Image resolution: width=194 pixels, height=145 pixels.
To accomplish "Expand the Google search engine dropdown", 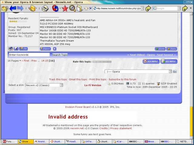I will click(179, 8).
